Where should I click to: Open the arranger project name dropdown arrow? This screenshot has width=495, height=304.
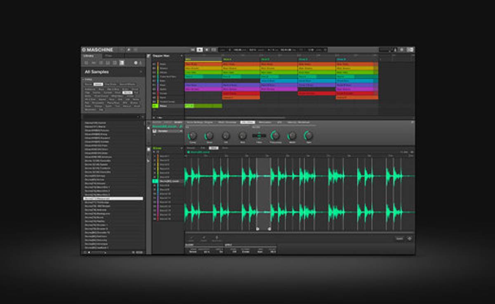pos(181,56)
